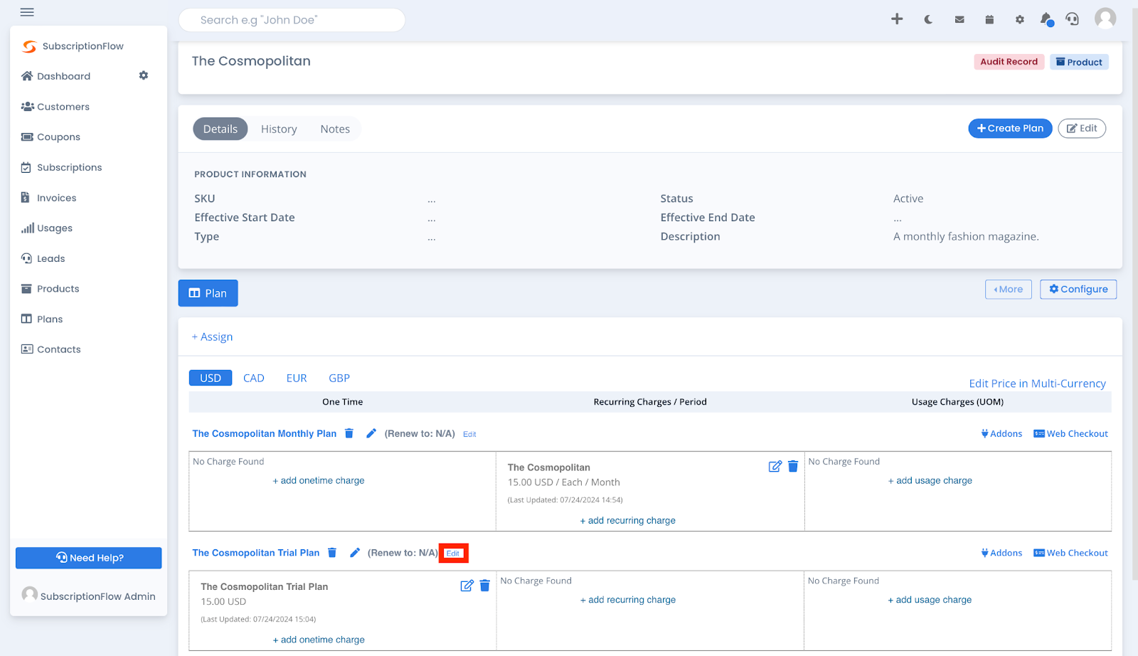Add recurring charge to Monthly Plan
The width and height of the screenshot is (1138, 656).
tap(628, 521)
